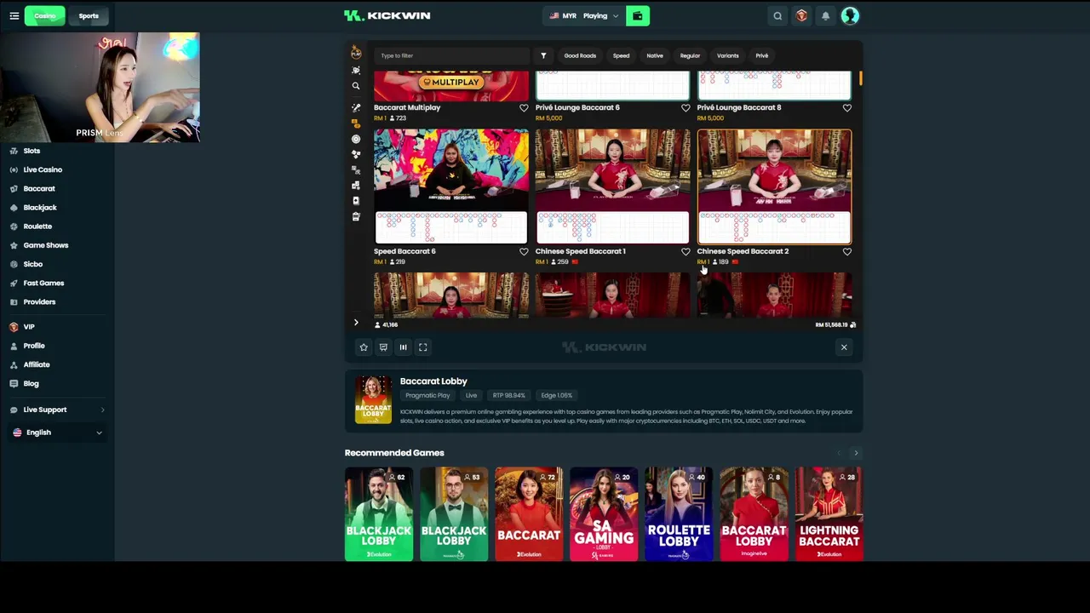Select the microphone game-shows icon in the lobby rail
The width and height of the screenshot is (1090, 613).
click(x=356, y=108)
